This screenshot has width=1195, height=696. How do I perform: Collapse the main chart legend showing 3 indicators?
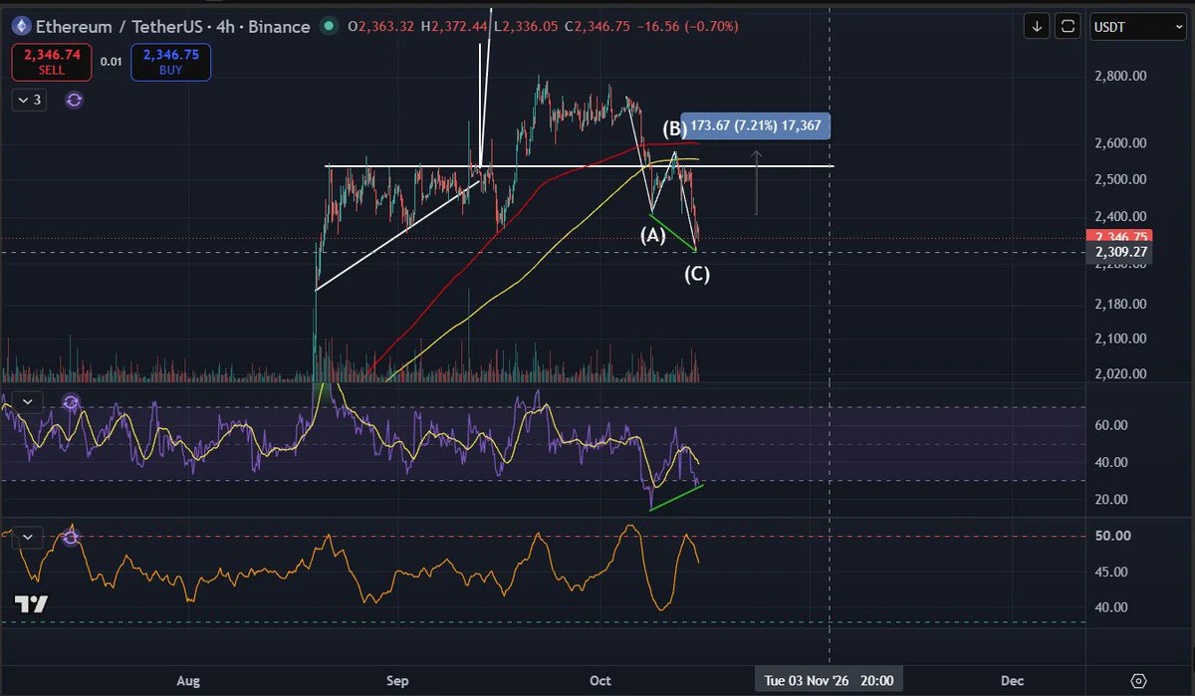click(29, 100)
